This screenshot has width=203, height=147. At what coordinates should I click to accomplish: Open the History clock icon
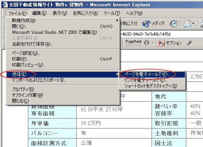pos(173,24)
